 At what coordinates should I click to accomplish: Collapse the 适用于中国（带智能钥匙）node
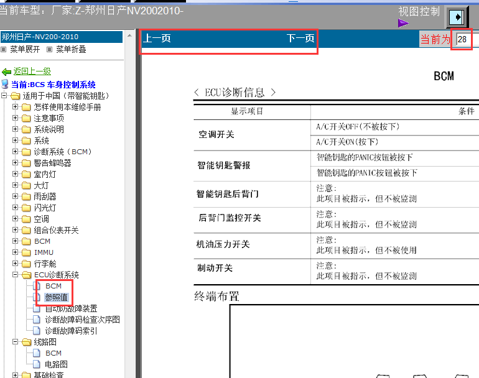[4, 96]
